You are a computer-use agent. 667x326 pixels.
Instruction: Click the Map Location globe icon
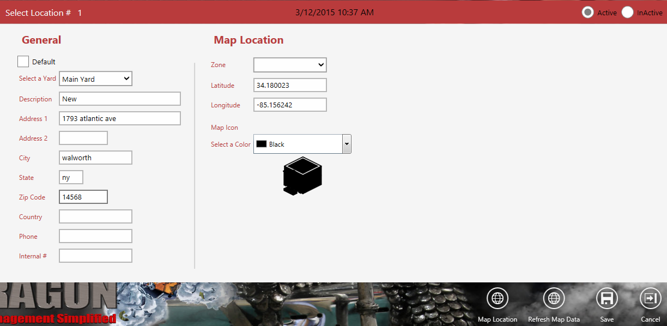[x=497, y=298]
